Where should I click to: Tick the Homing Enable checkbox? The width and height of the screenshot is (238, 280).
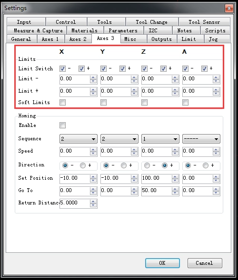tap(62, 125)
